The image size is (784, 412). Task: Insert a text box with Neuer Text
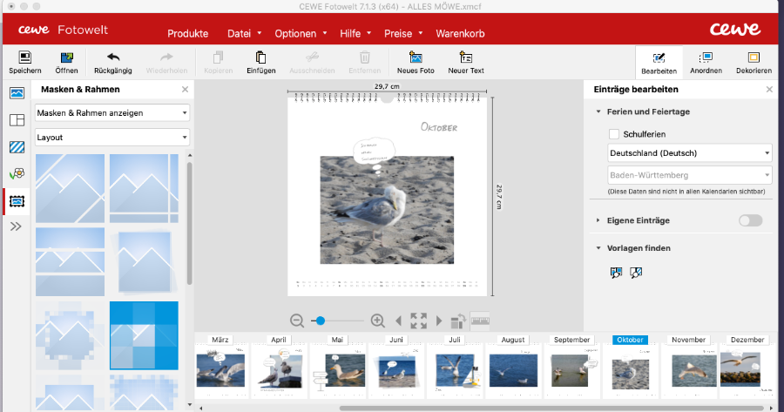[x=465, y=57]
